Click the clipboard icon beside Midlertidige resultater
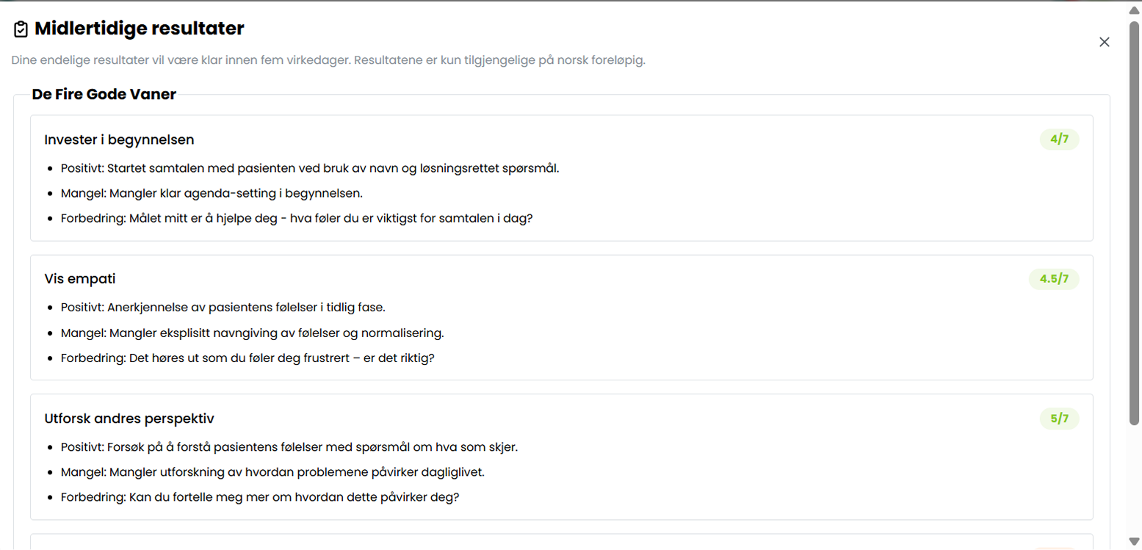The image size is (1142, 550). click(x=21, y=29)
